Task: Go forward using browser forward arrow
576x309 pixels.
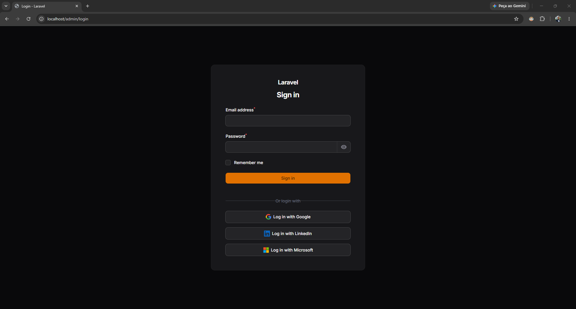Action: coord(18,19)
